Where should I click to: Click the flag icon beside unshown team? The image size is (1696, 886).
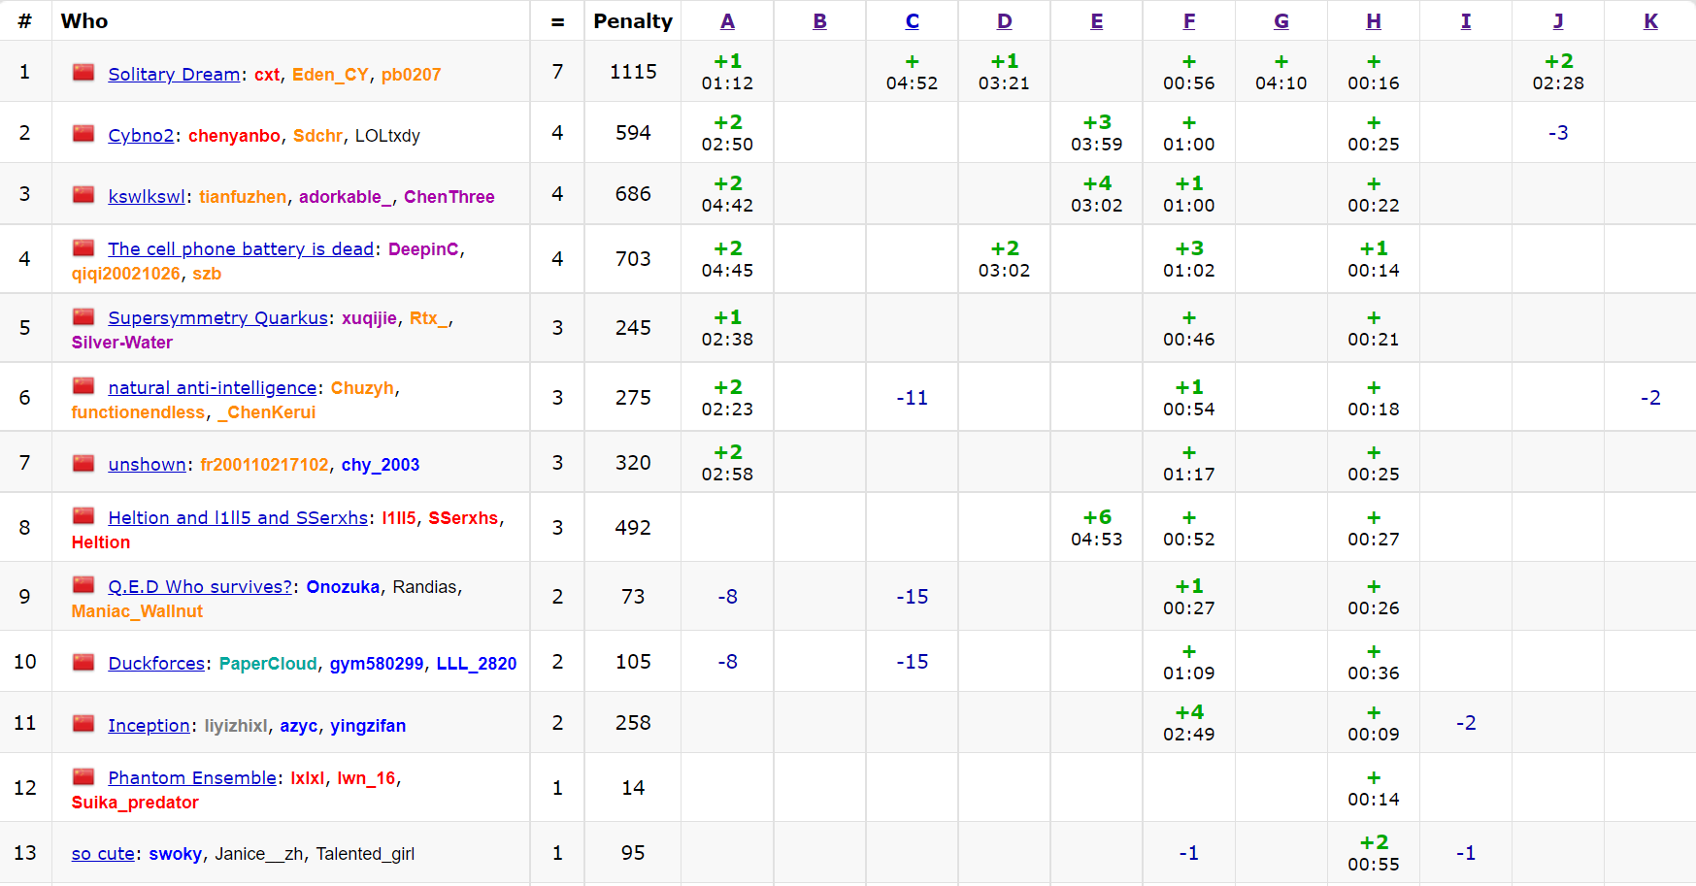point(83,463)
